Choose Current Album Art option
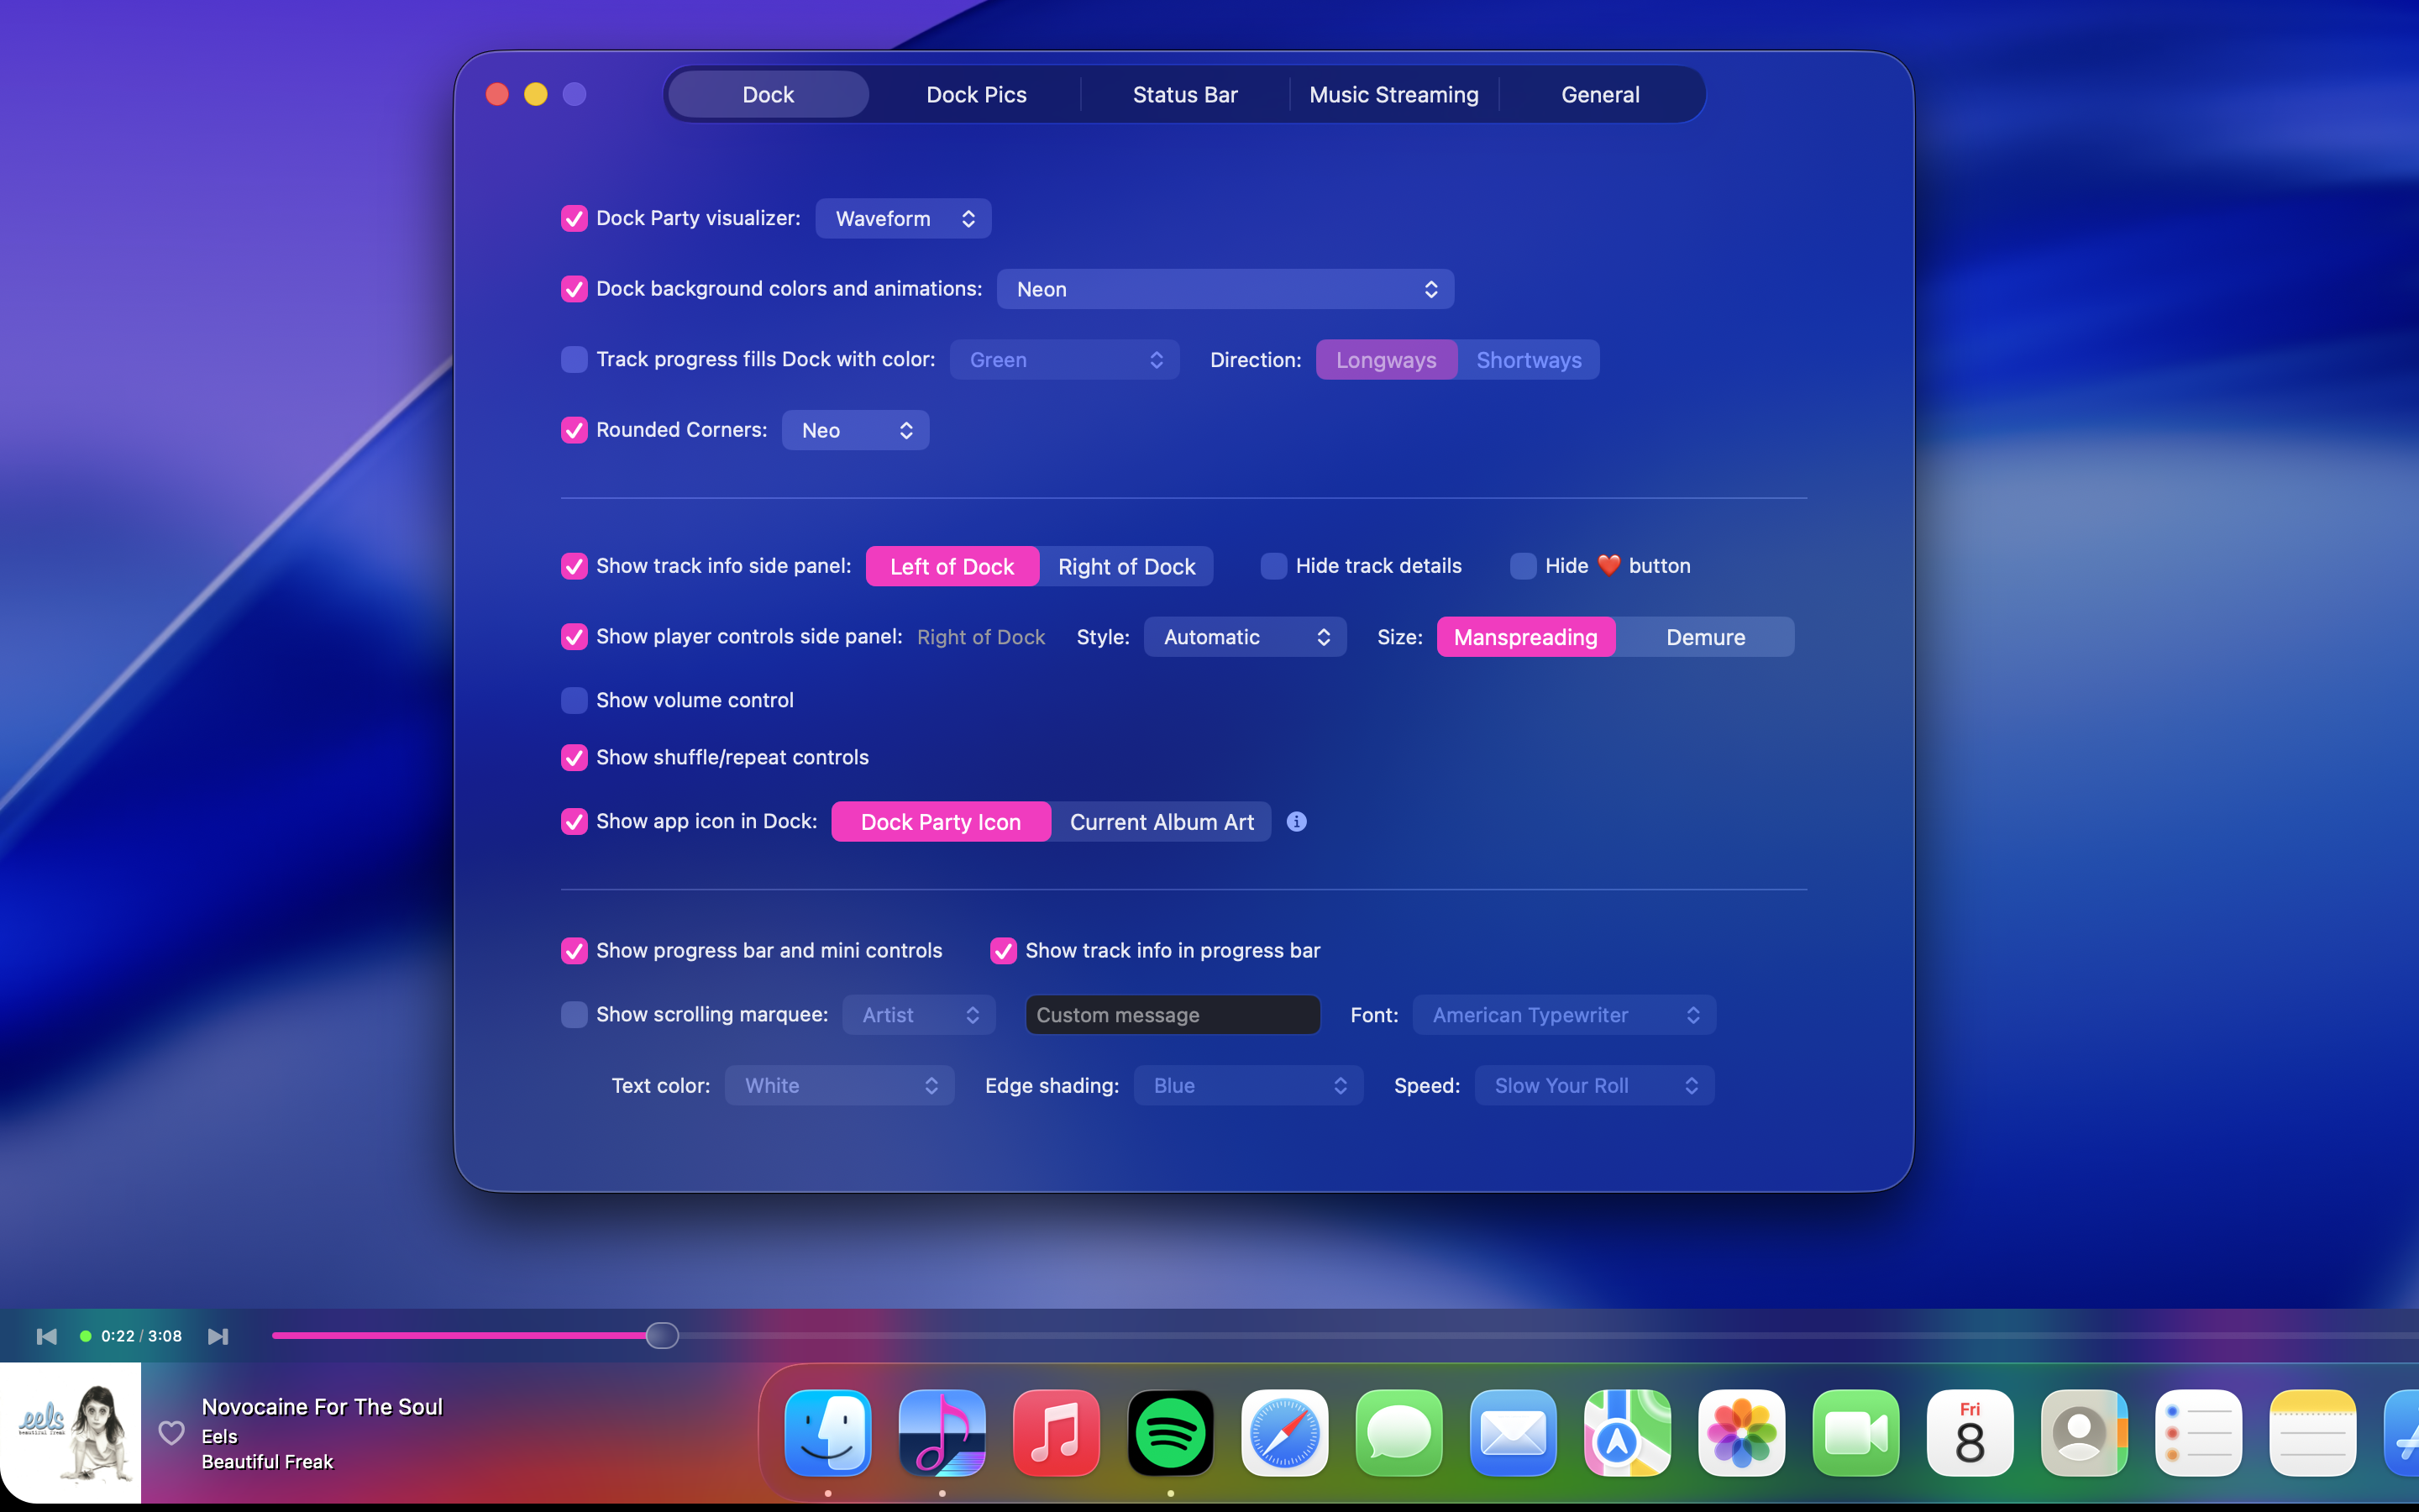 click(1162, 821)
